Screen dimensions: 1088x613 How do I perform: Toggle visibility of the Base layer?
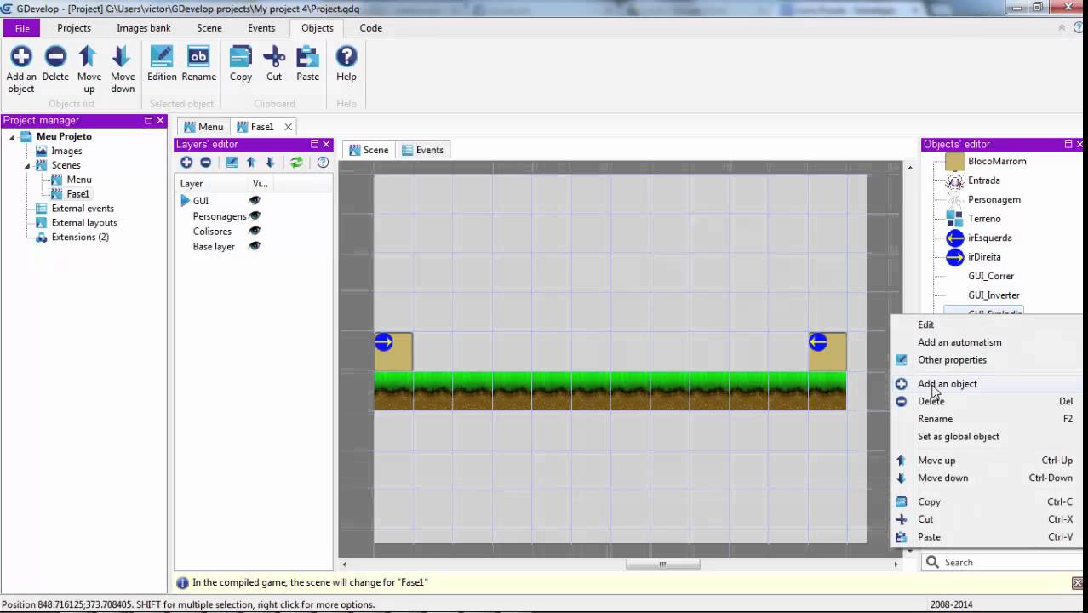[x=254, y=246]
